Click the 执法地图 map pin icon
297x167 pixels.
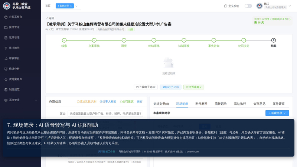point(6,48)
